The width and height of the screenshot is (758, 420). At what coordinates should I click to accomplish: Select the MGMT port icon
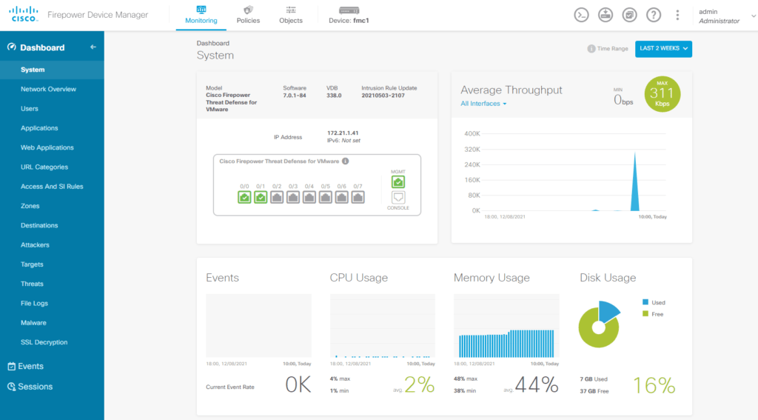(x=398, y=181)
